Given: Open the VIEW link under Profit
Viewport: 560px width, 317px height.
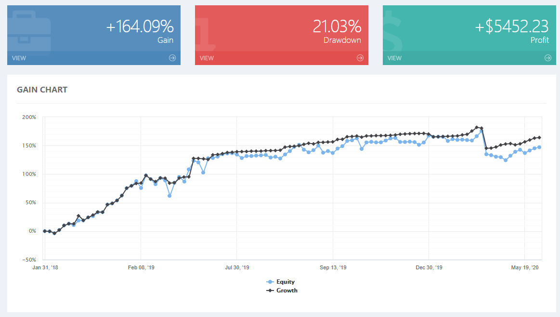Looking at the screenshot, I should pyautogui.click(x=394, y=58).
